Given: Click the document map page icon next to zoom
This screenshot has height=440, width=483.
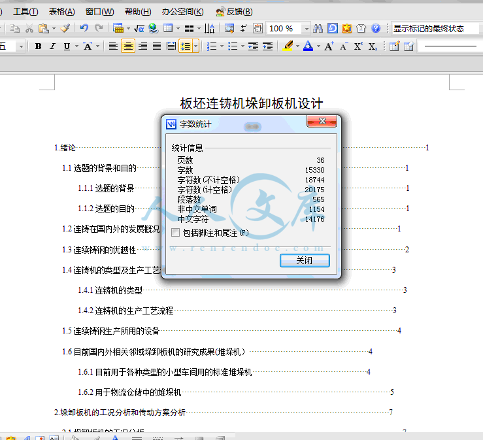Looking at the screenshot, I should tap(258, 28).
